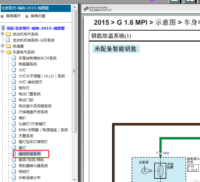This screenshot has height=182, width=200.
Task: Open 行李箱盖开启系统 entry
Action: click(33, 112)
